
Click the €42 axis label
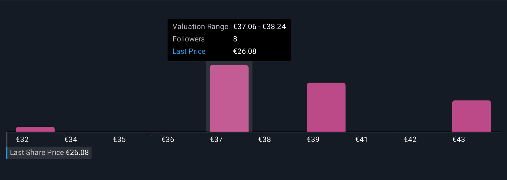click(x=410, y=139)
